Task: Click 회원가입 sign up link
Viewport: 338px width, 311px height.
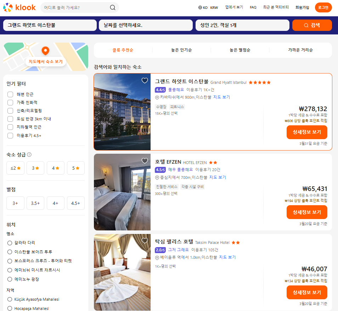Action: (x=302, y=7)
